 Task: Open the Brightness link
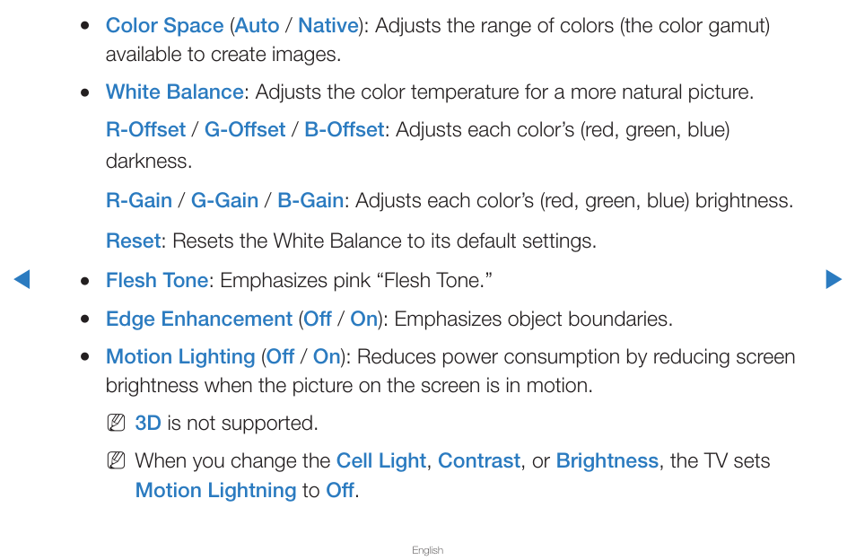(x=607, y=460)
